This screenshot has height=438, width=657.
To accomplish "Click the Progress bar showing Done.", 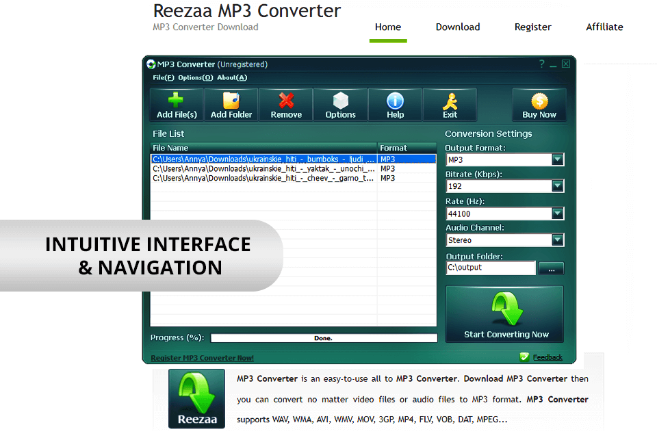I will (x=324, y=338).
